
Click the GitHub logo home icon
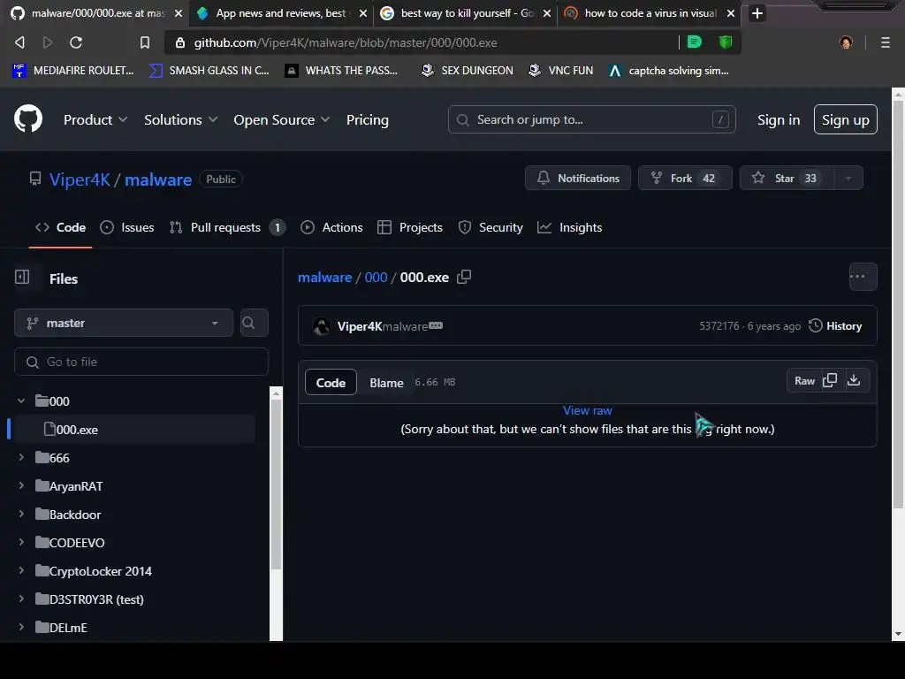tap(28, 119)
